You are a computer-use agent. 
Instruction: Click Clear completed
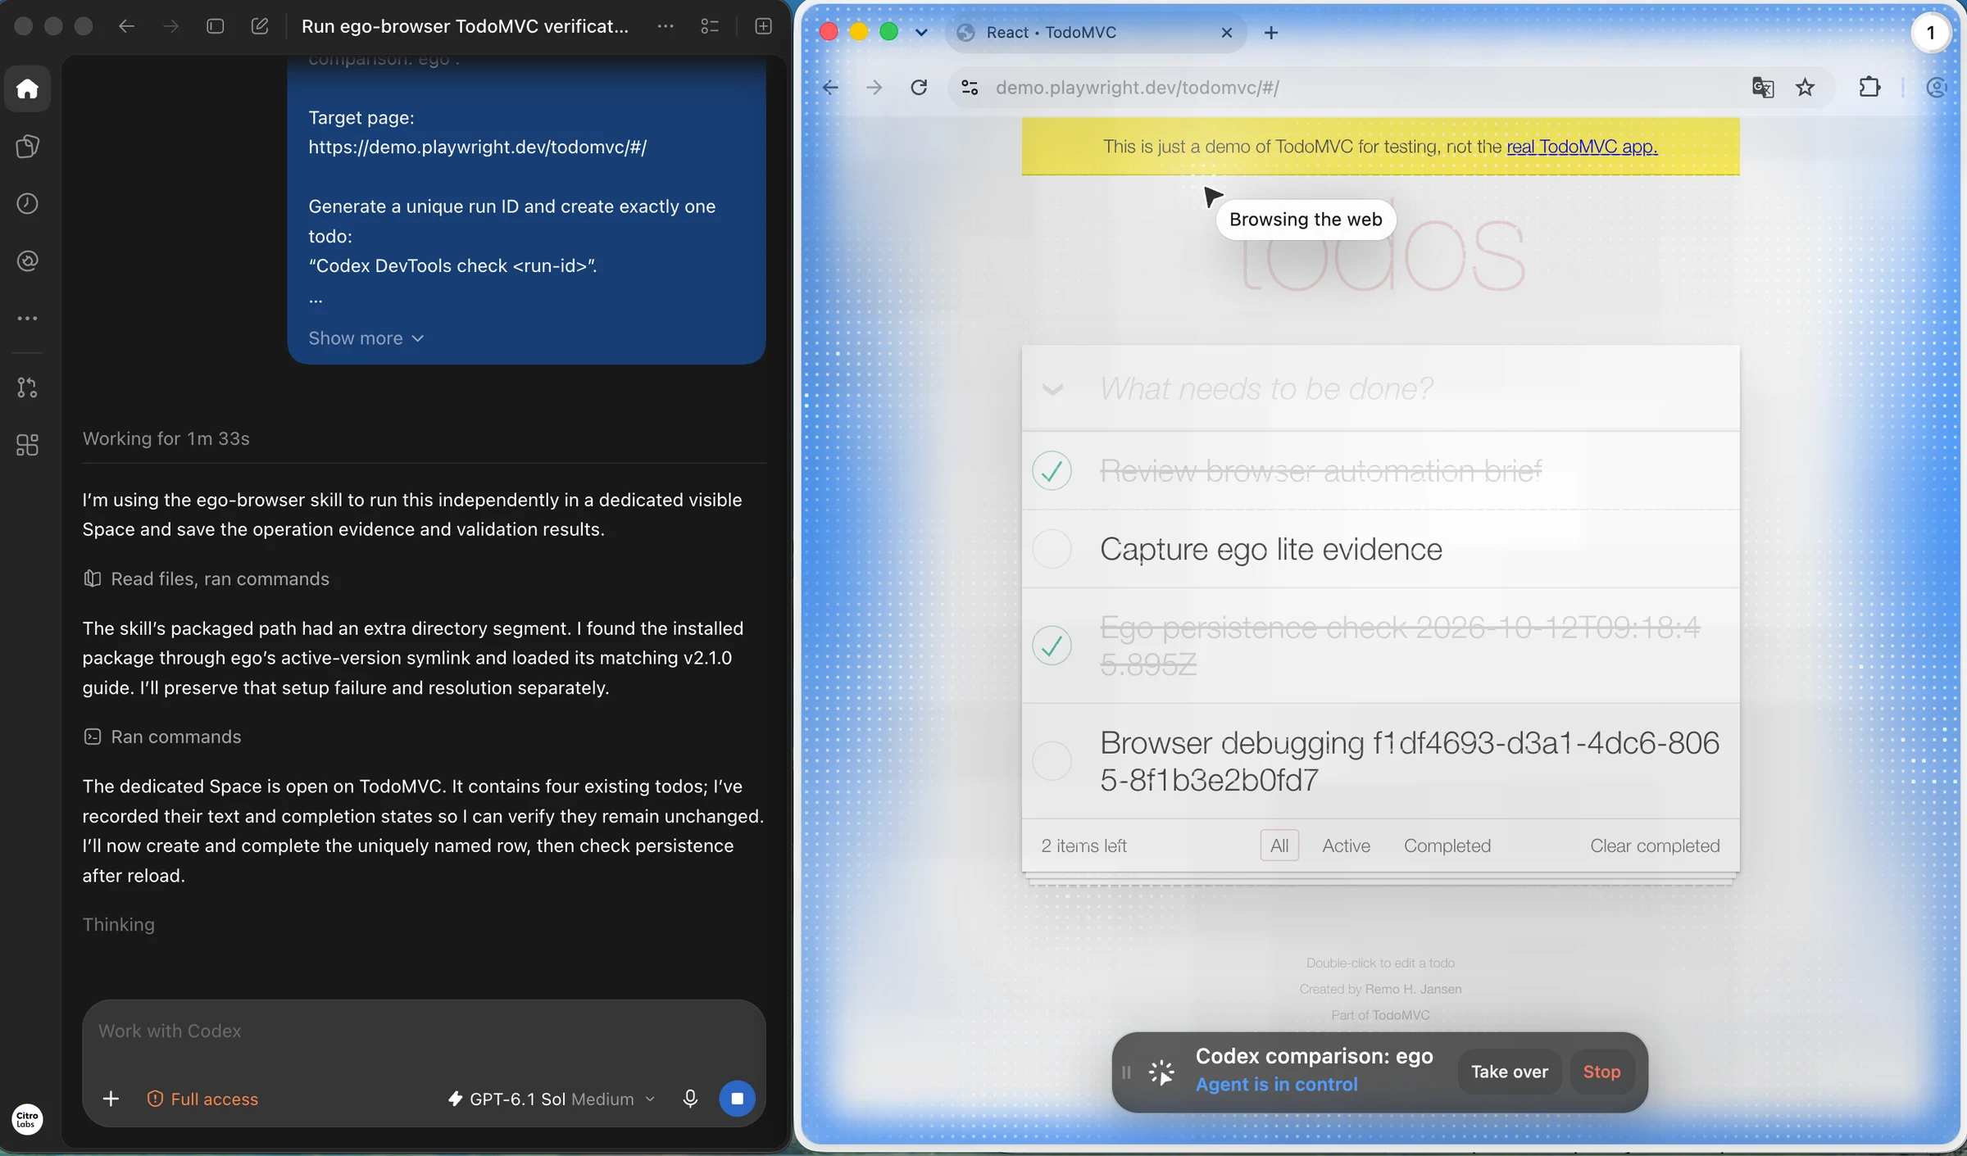[x=1655, y=845]
